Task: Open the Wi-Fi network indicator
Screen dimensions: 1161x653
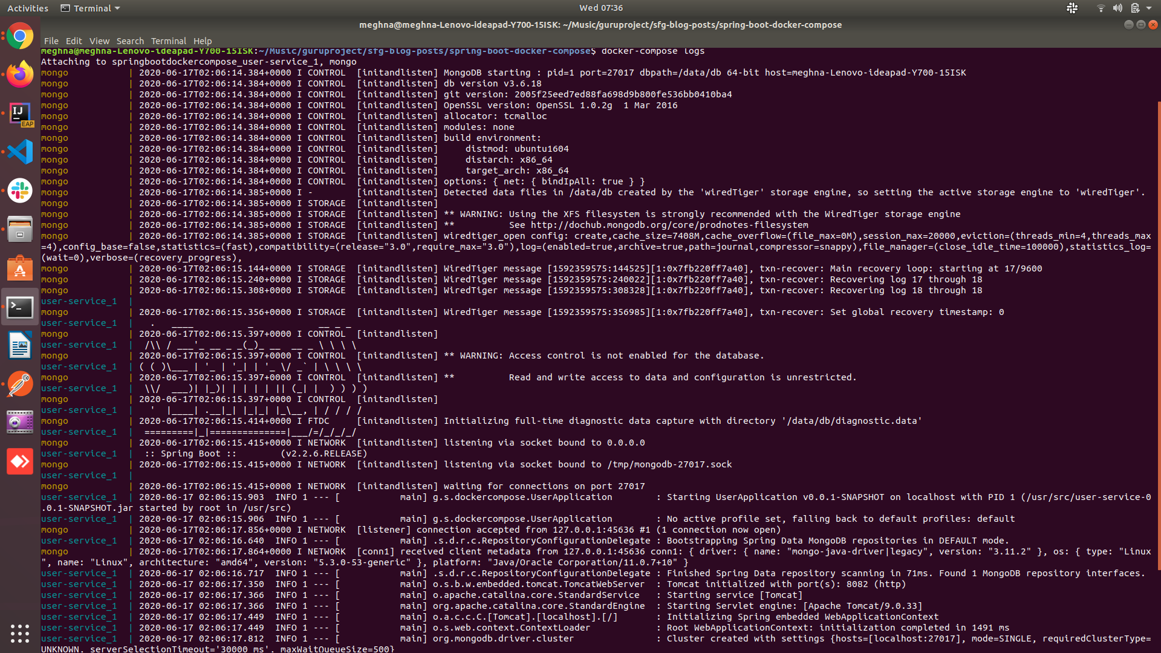Action: click(1101, 8)
